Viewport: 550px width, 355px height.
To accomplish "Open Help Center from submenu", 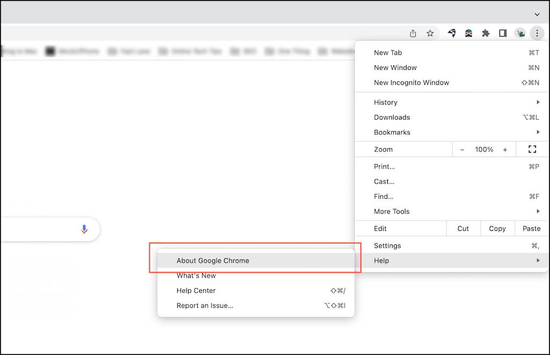I will coord(256,291).
